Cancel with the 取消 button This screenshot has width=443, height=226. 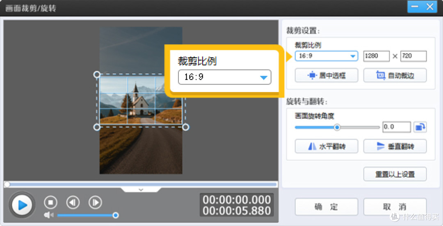395,207
